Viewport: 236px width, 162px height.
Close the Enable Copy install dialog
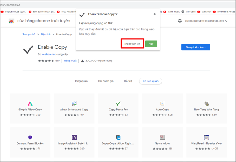pos(155,14)
